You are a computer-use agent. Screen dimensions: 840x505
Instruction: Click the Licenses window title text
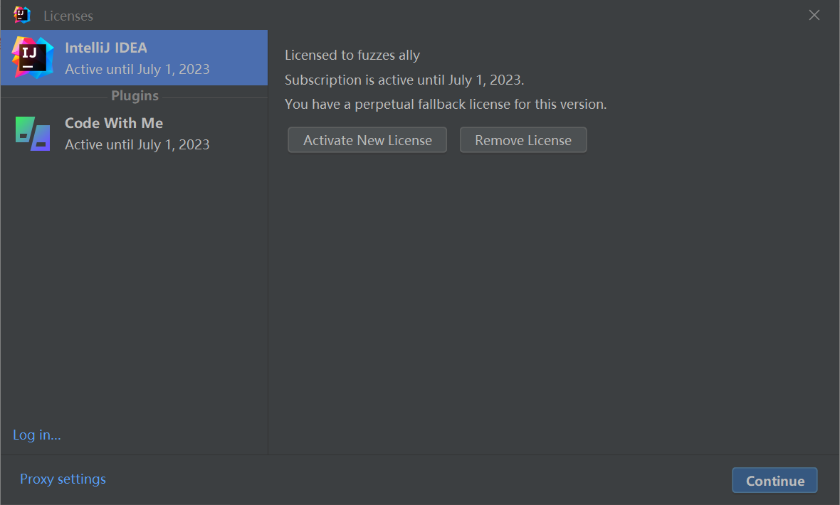tap(68, 16)
